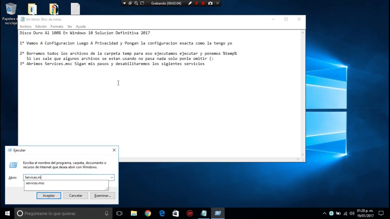Click the Ejecutar dialog title icon
Viewport: 390px width, 219px height.
pyautogui.click(x=10, y=150)
